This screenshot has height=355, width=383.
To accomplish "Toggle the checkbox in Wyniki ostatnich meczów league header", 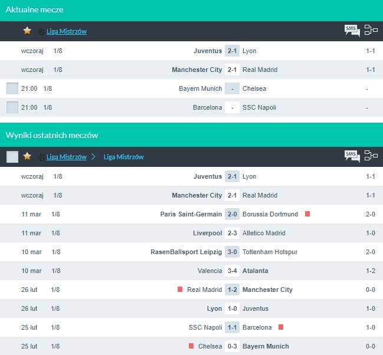I will 12,157.
